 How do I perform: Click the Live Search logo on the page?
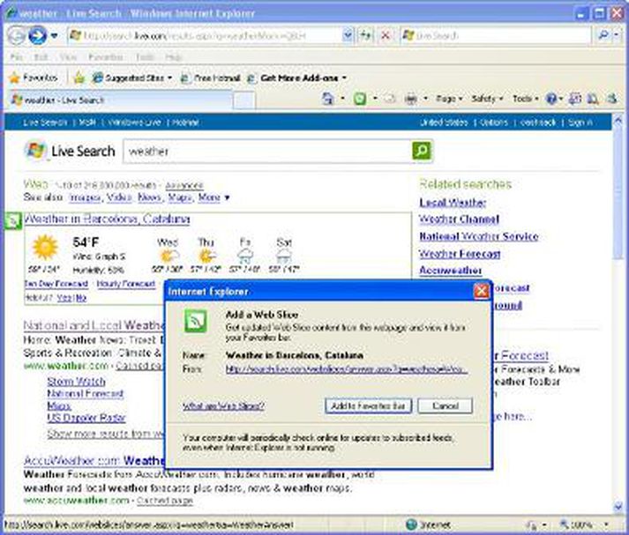pos(70,151)
